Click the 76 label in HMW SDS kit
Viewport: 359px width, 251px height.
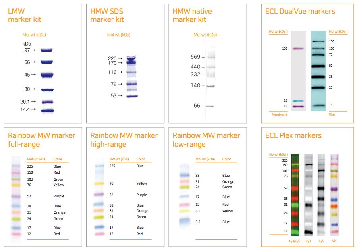(114, 84)
